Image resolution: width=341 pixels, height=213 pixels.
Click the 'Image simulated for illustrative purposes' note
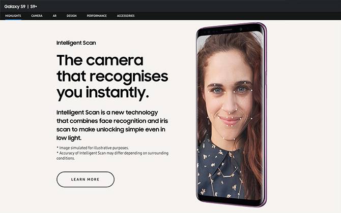(x=93, y=148)
